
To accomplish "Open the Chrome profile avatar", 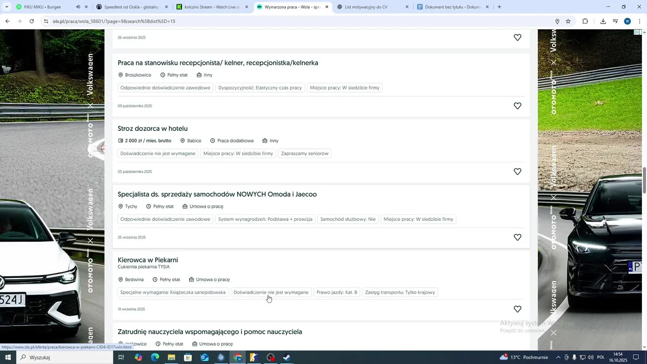I will click(x=627, y=21).
